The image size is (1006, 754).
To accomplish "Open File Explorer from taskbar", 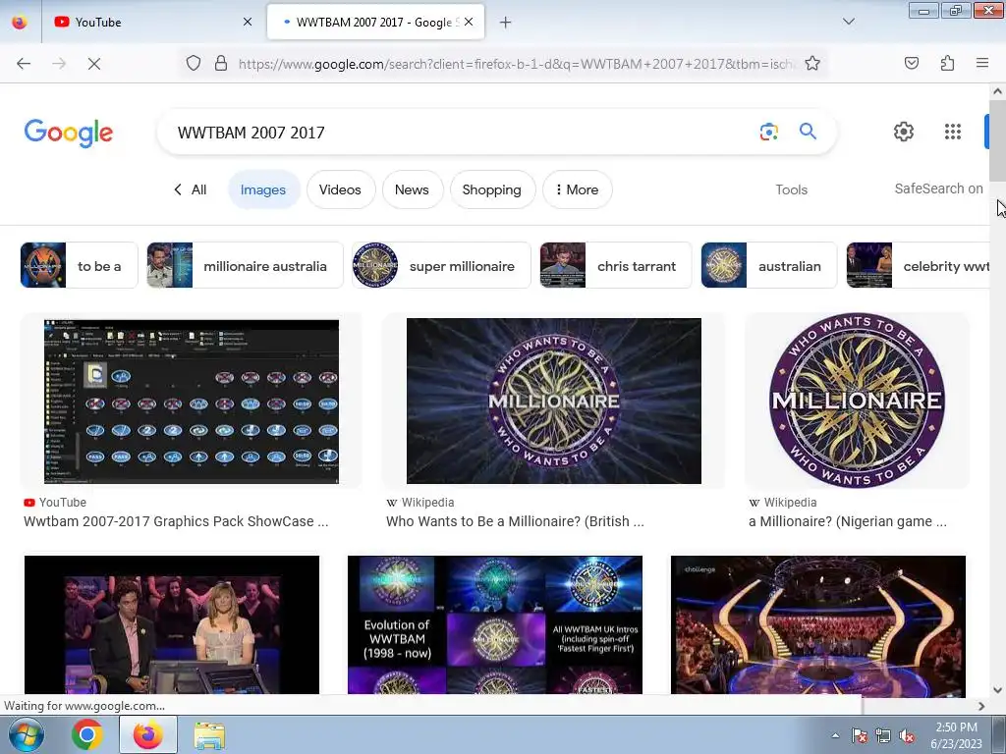I will (x=209, y=734).
